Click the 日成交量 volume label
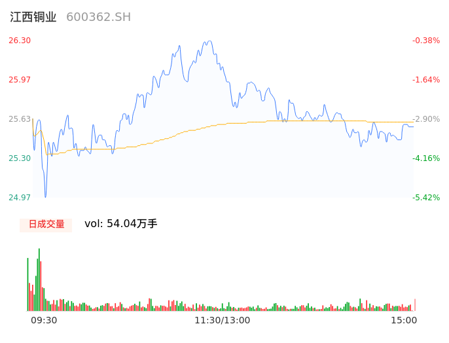 click(x=46, y=225)
